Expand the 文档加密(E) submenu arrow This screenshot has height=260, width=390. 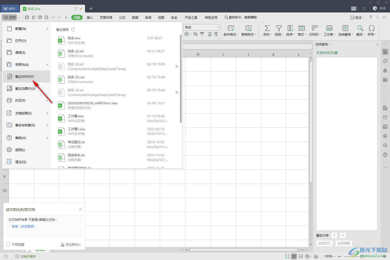click(x=47, y=113)
